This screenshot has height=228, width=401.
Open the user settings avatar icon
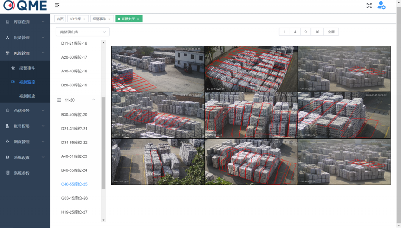pos(381,6)
